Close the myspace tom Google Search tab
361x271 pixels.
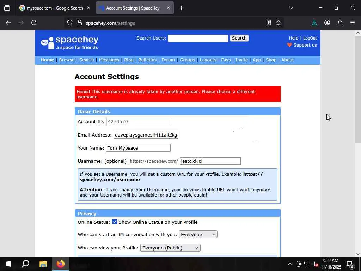pyautogui.click(x=89, y=8)
